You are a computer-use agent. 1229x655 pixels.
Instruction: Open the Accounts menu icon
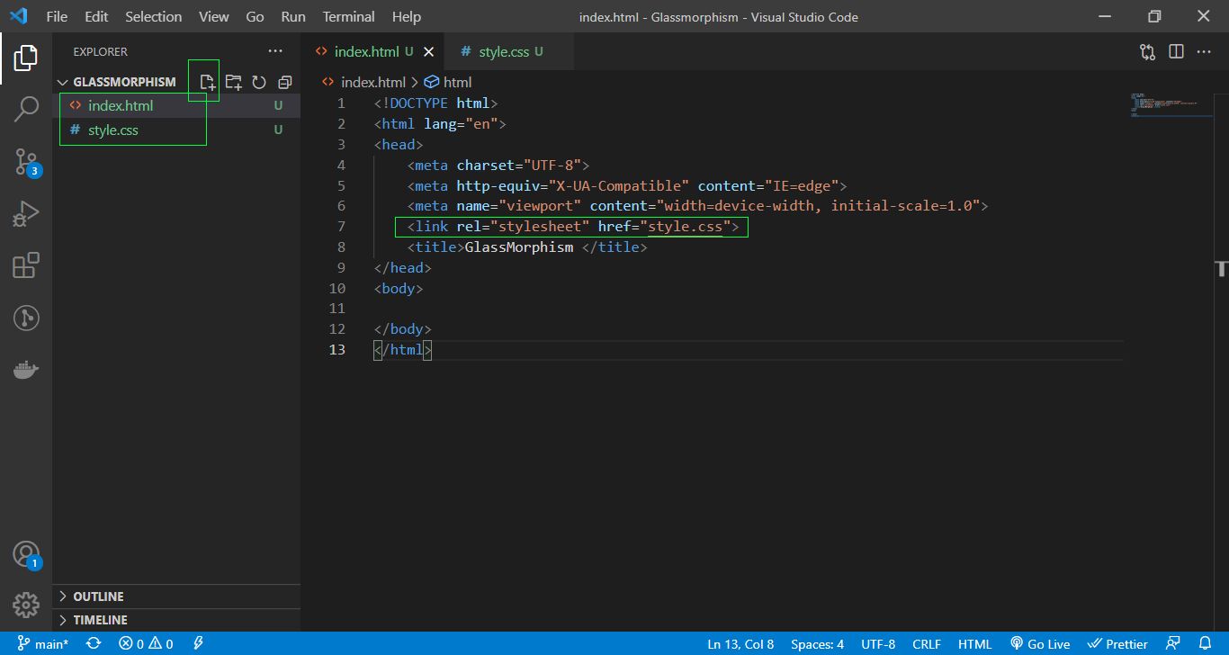tap(26, 554)
